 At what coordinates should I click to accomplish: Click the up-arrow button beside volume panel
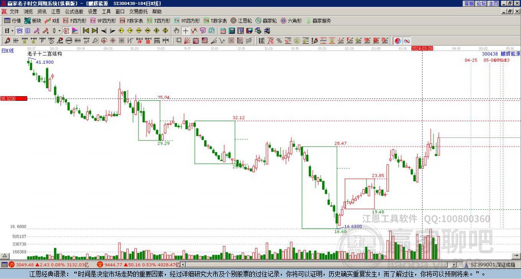click(x=4, y=256)
